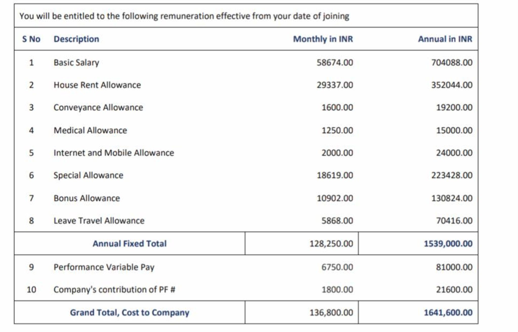Click the remuneration entitlement heading sentence
Image resolution: width=518 pixels, height=332 pixels.
[x=184, y=16]
